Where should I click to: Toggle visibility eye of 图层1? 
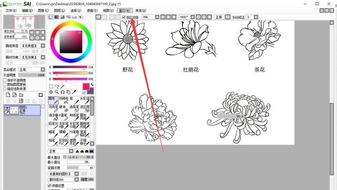7,108
